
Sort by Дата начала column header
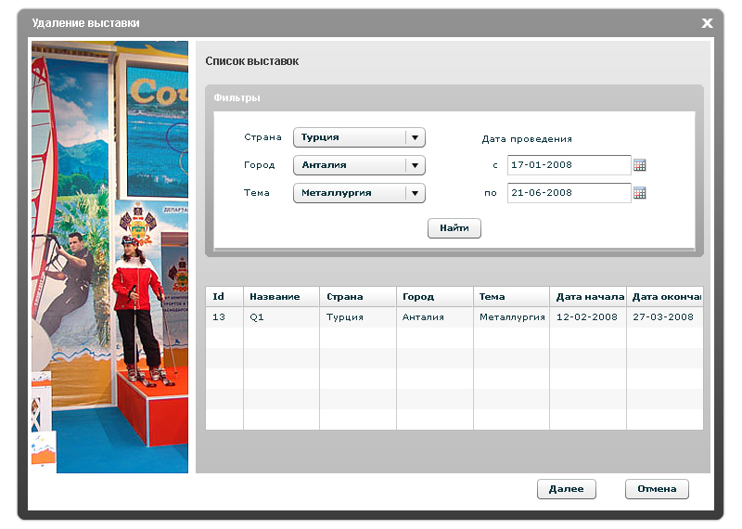point(588,297)
